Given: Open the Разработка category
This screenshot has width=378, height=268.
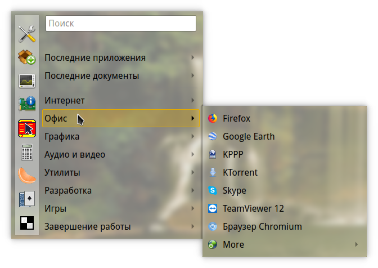Looking at the screenshot, I should 121,190.
